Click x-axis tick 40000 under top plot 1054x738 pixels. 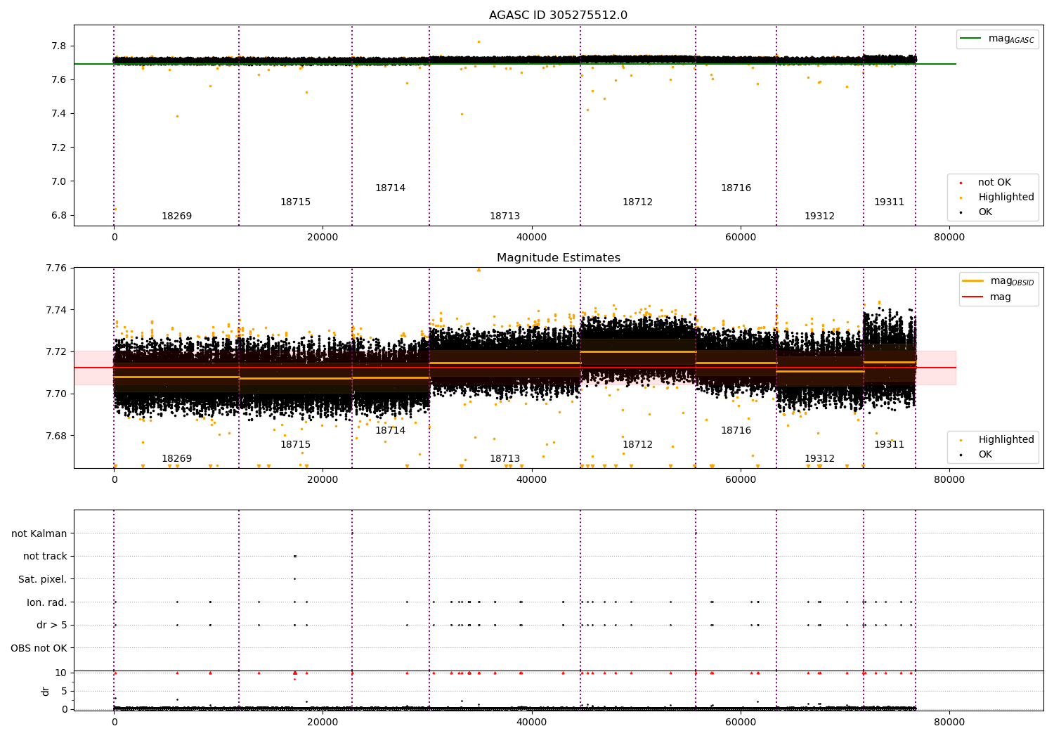532,238
